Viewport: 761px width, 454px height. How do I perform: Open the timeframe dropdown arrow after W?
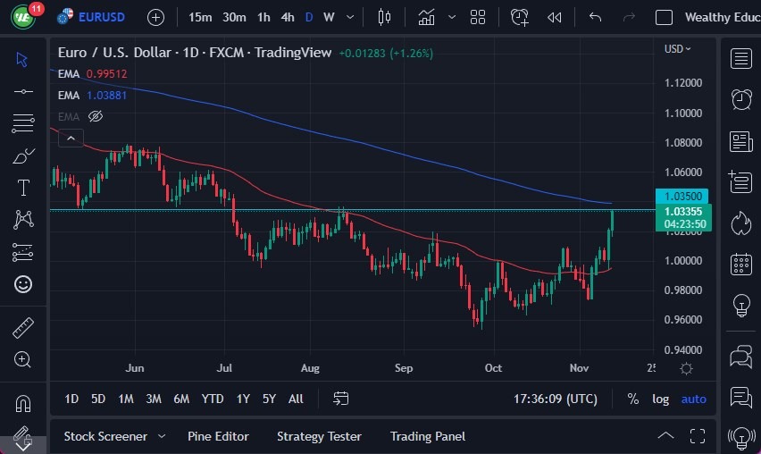coord(349,17)
